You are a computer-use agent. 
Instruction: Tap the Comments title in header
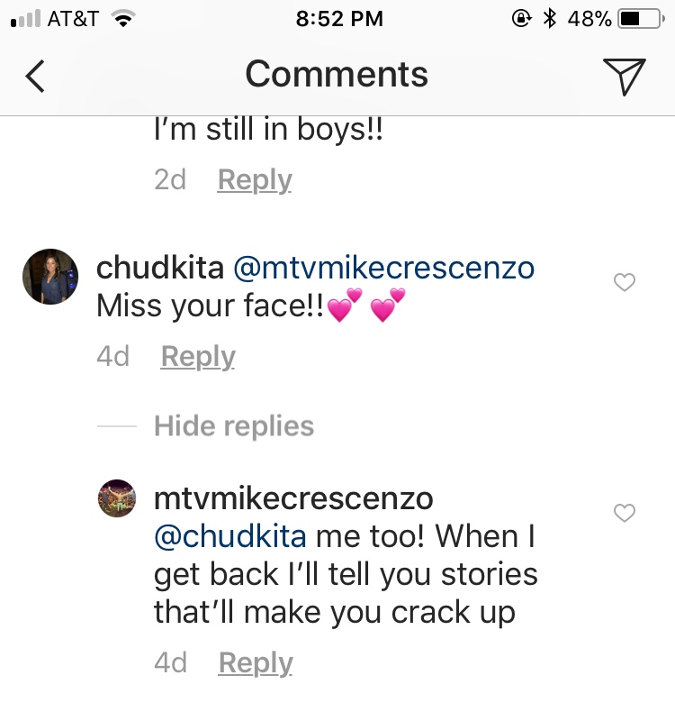click(x=337, y=74)
